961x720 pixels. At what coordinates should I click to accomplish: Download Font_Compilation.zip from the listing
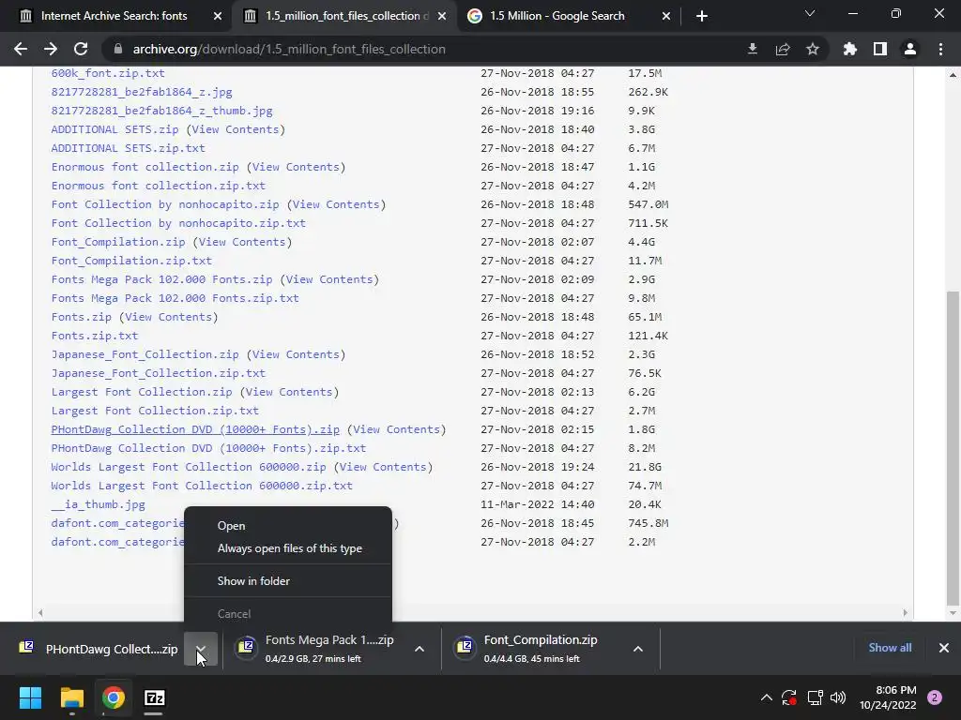118,242
